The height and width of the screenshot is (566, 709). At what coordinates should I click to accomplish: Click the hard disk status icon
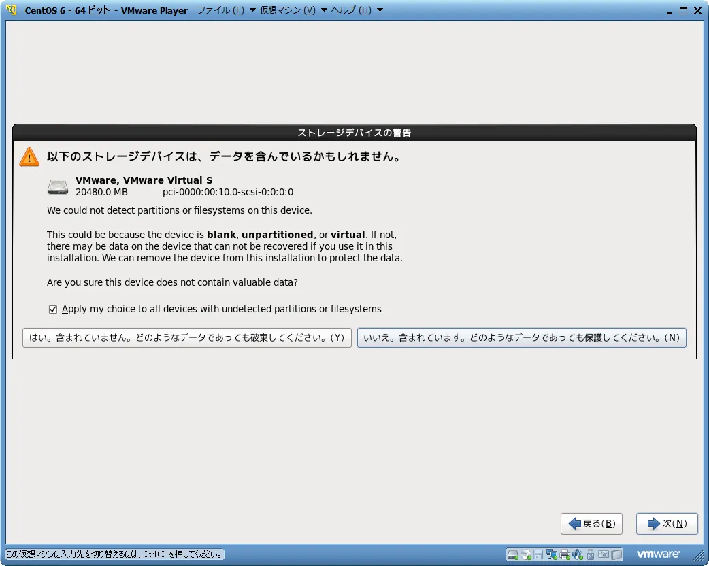(x=513, y=554)
